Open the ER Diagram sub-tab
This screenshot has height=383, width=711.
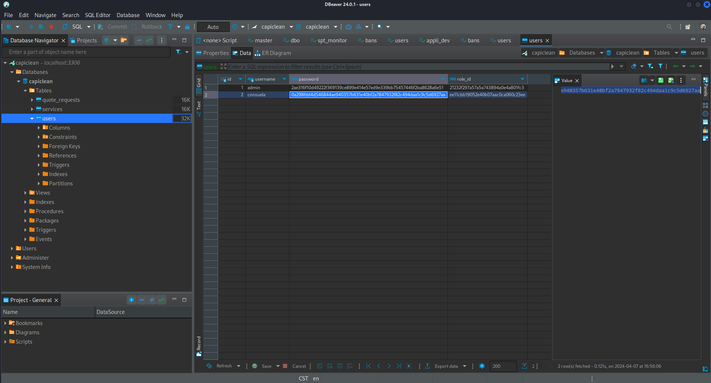coord(273,53)
